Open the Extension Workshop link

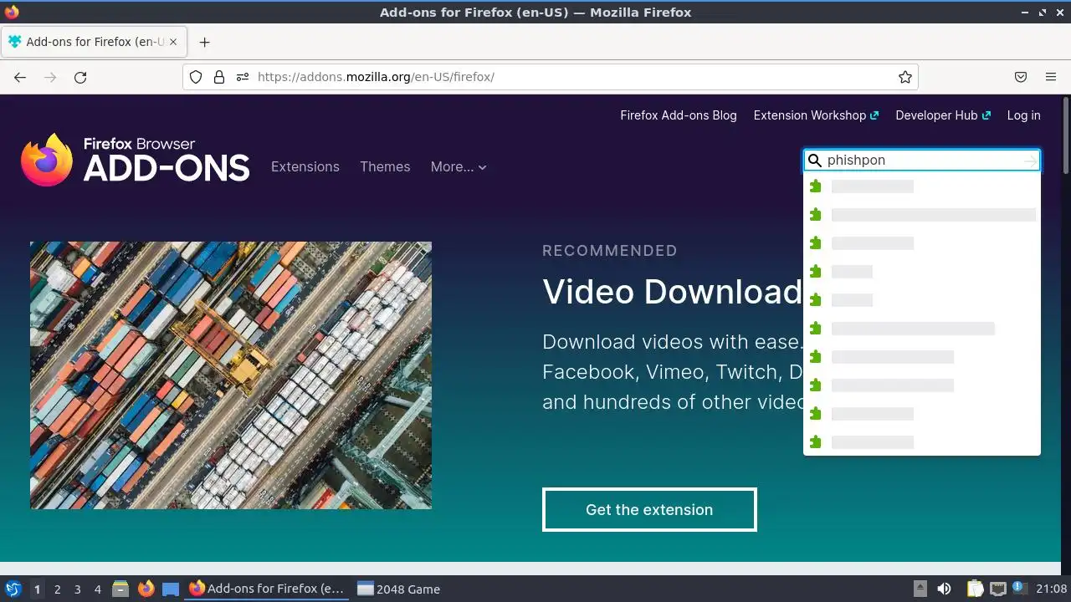tap(816, 115)
